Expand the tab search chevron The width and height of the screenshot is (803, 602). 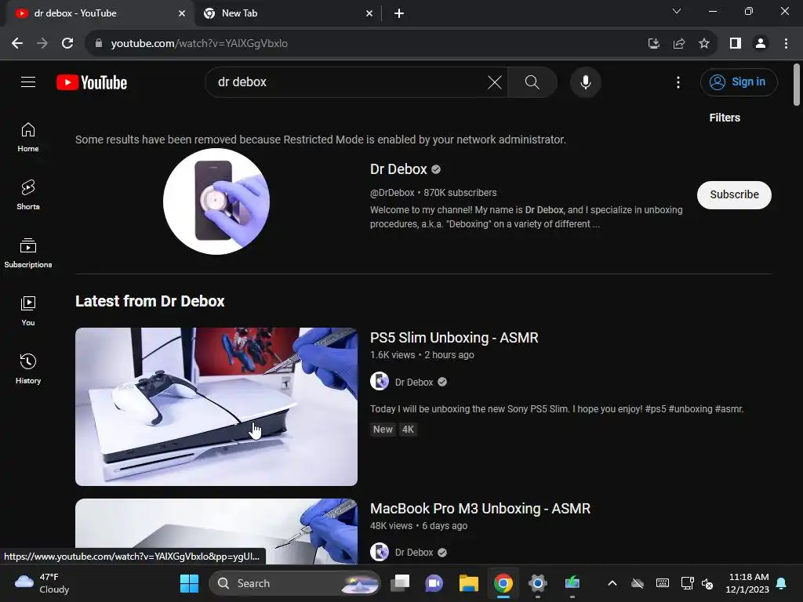coord(677,11)
